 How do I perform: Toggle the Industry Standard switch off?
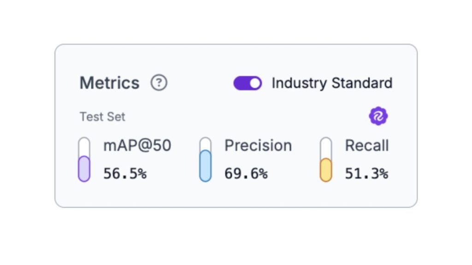pyautogui.click(x=248, y=83)
